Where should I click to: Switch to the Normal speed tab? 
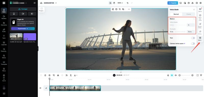point(176,14)
